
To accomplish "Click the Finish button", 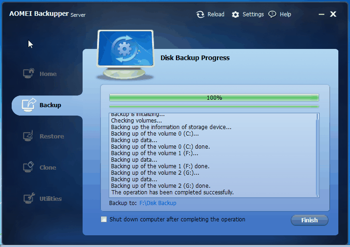I will point(309,220).
